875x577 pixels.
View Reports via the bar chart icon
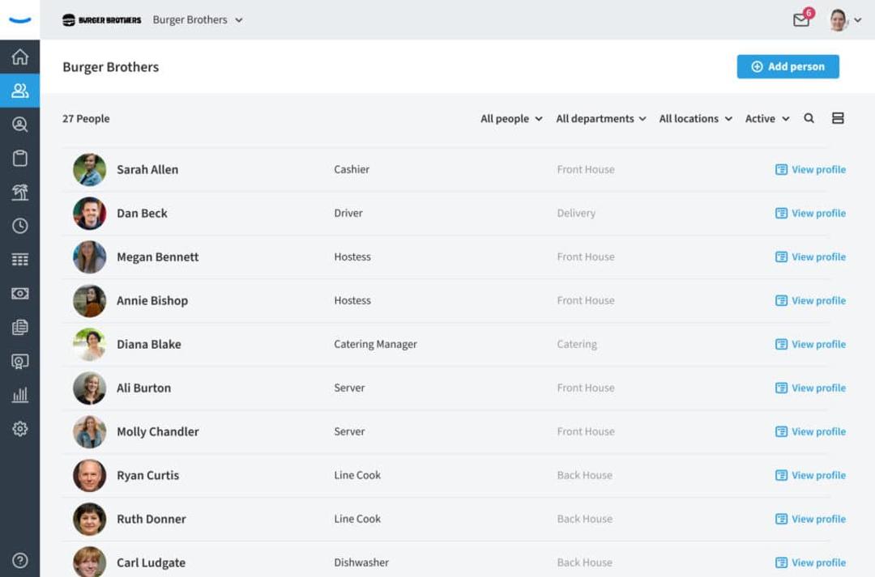pos(19,395)
